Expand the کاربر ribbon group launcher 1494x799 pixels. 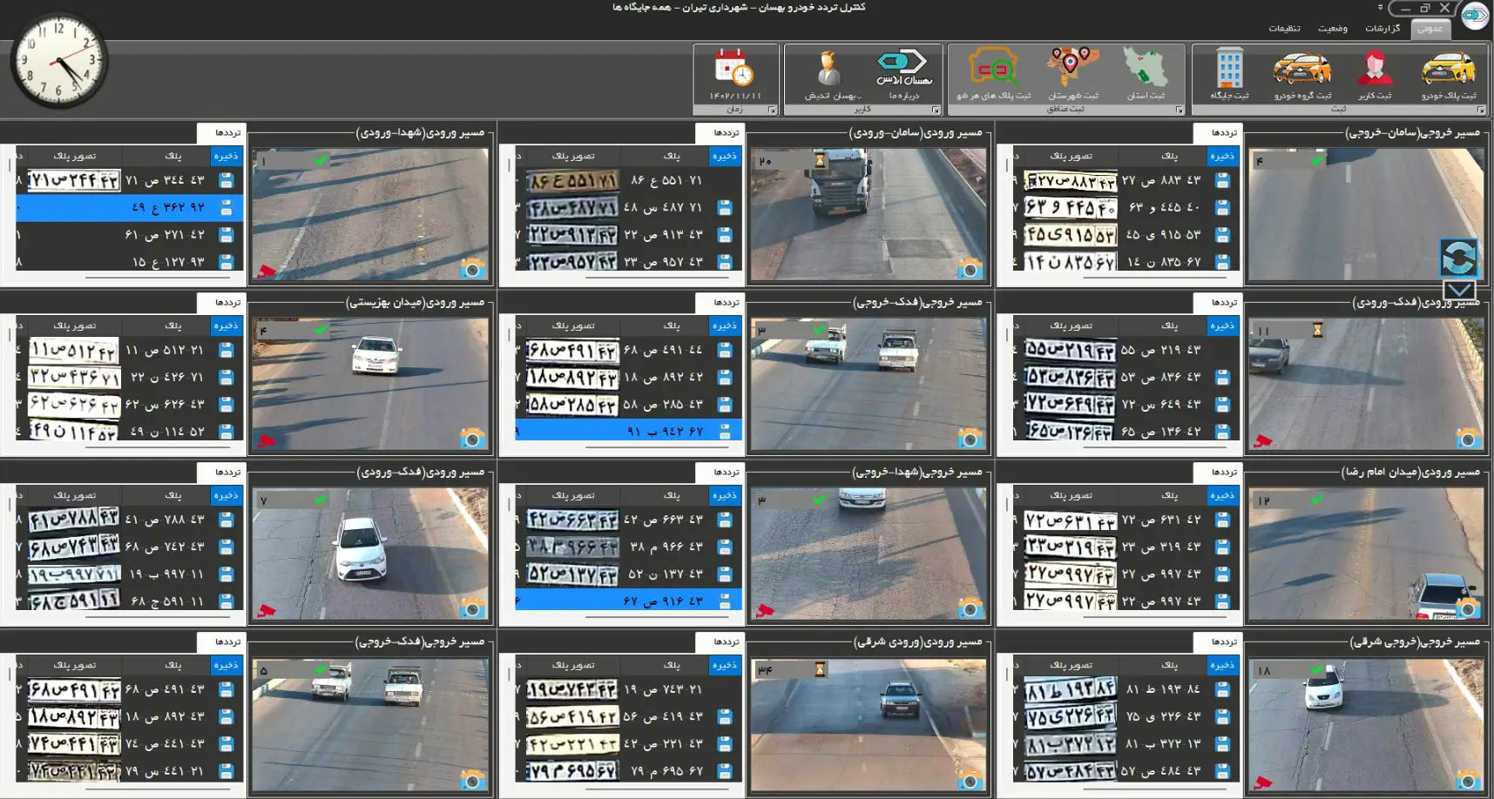[936, 110]
